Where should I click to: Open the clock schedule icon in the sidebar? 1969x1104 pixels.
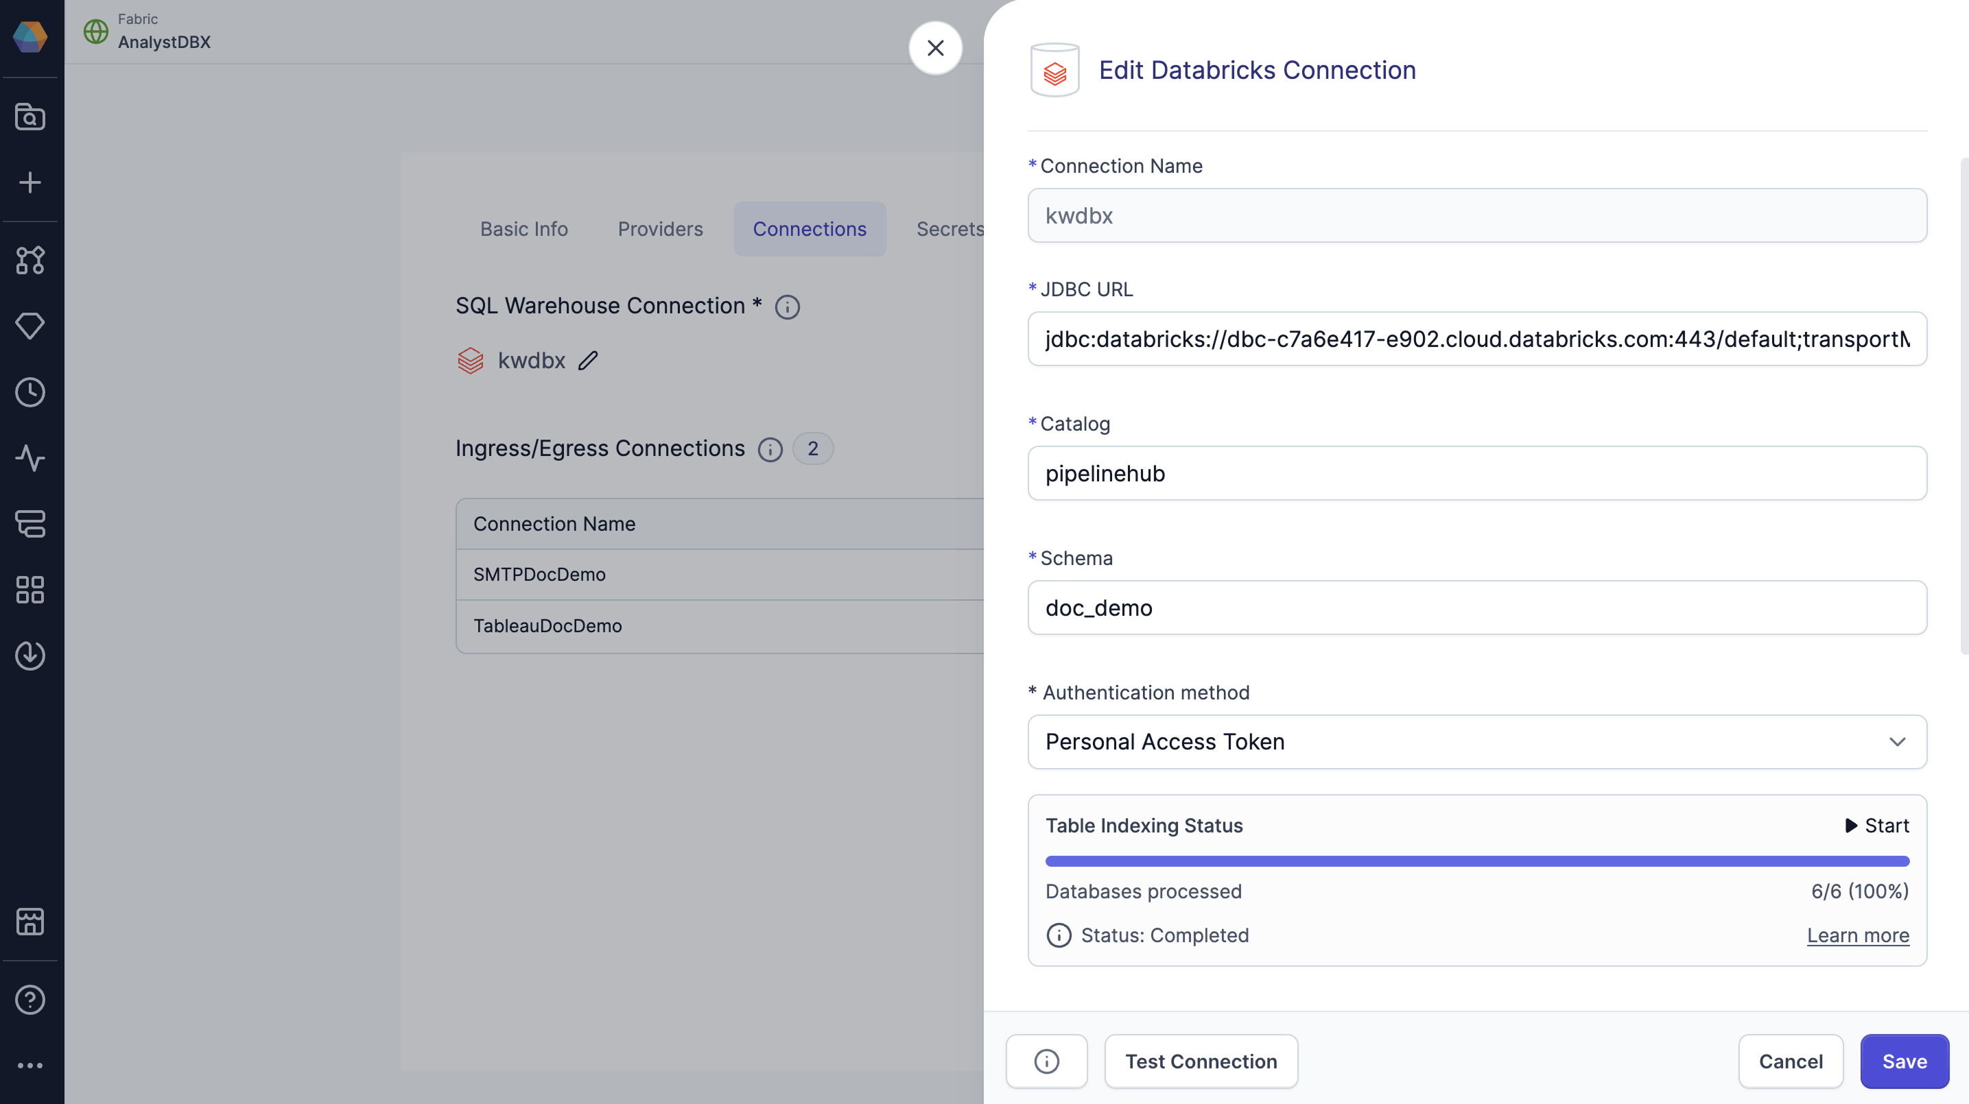31,392
